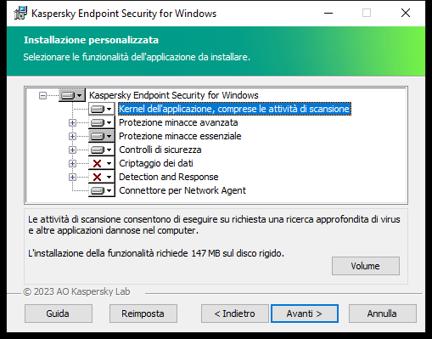The image size is (432, 339).
Task: Go back with the Indietro button
Action: [x=235, y=314]
